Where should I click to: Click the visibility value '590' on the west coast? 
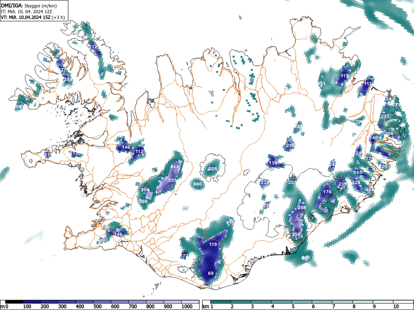(x=19, y=107)
